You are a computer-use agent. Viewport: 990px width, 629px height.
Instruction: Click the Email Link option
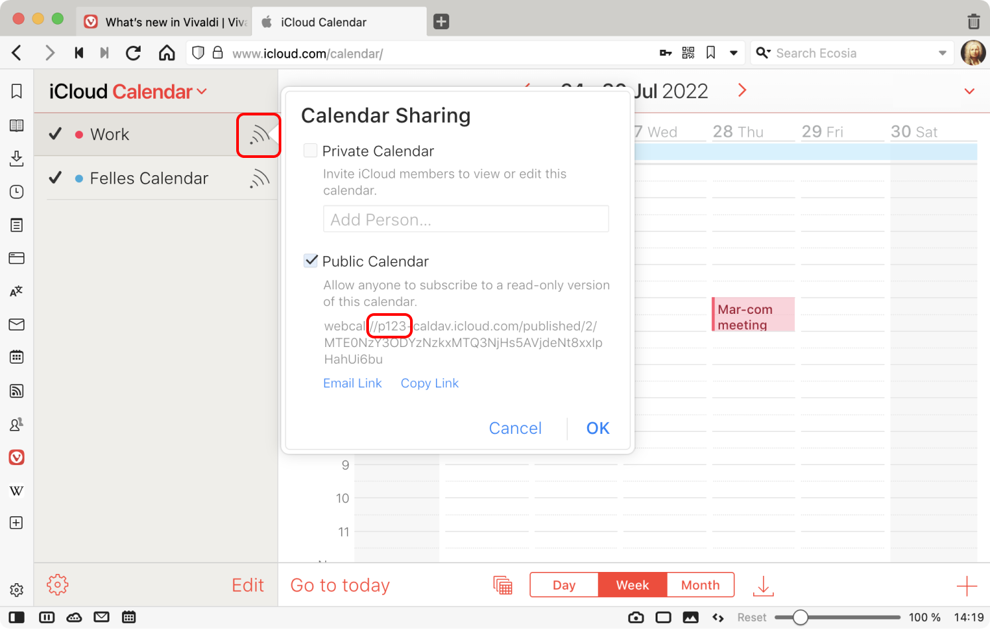pos(352,384)
